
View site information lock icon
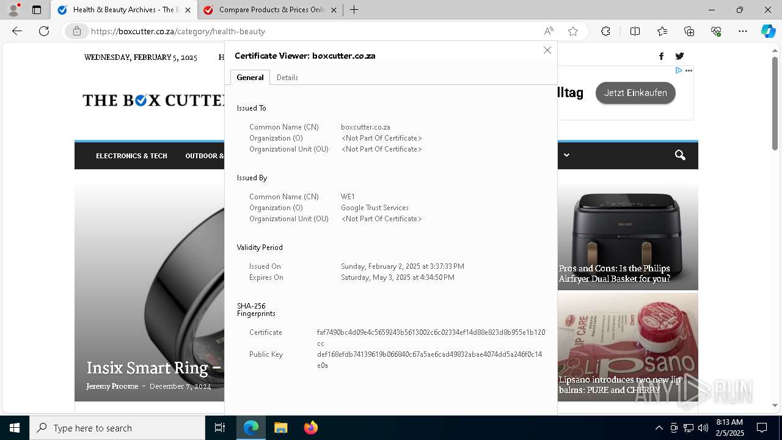[77, 31]
